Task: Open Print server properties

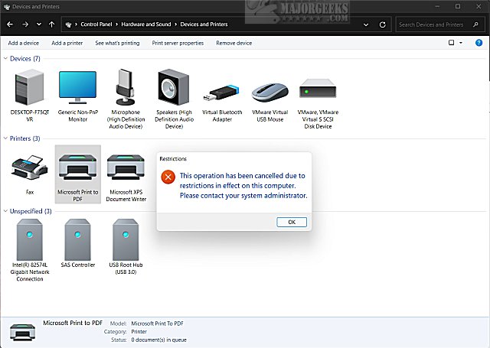Action: pos(178,43)
